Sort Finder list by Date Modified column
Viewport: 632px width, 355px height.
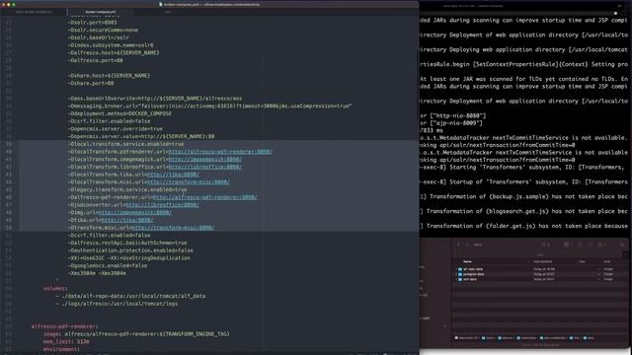point(542,261)
